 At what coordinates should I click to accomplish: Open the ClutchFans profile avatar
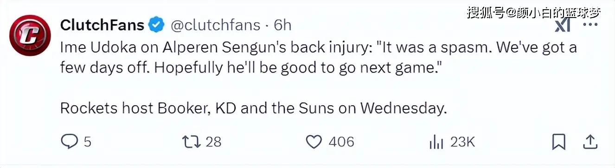tap(30, 36)
